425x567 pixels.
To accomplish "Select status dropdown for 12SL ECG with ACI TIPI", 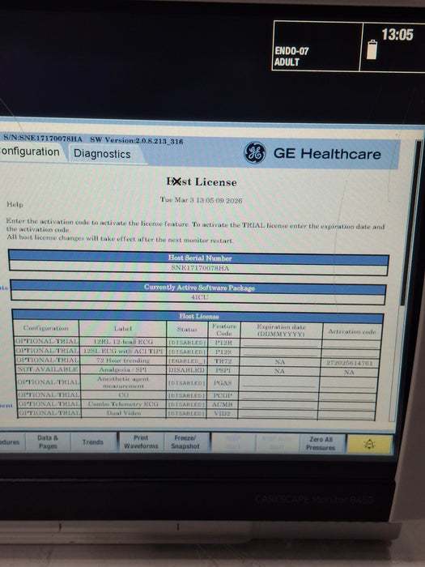I will point(187,352).
